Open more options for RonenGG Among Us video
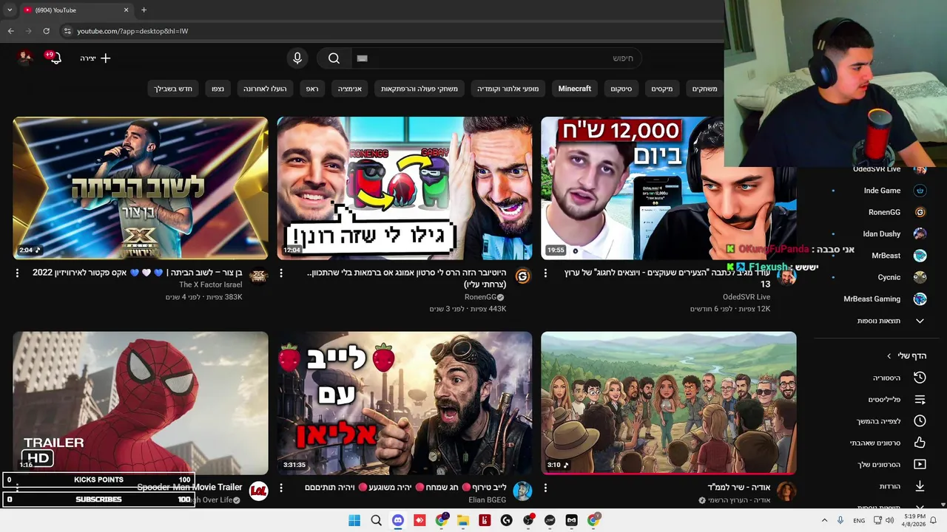 (x=281, y=273)
